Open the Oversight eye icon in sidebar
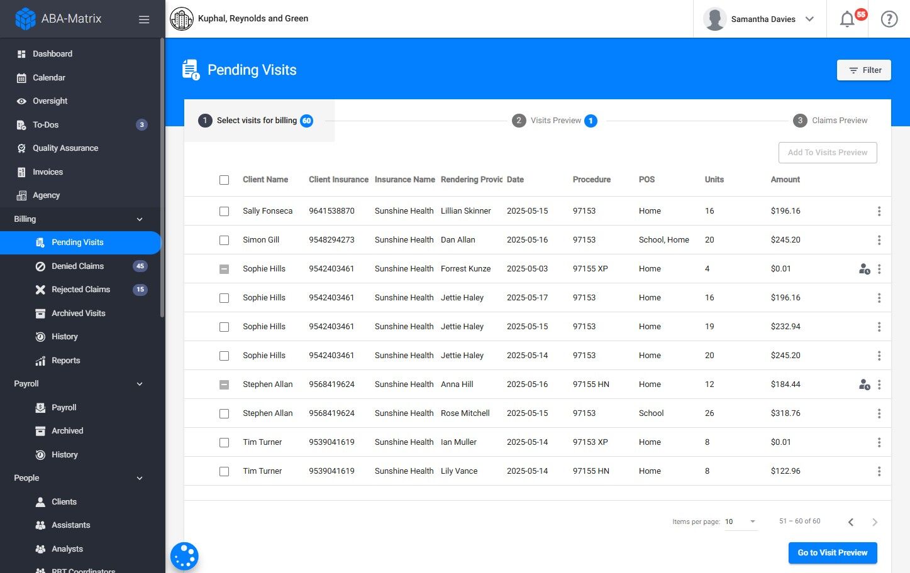This screenshot has width=910, height=573. click(x=21, y=101)
